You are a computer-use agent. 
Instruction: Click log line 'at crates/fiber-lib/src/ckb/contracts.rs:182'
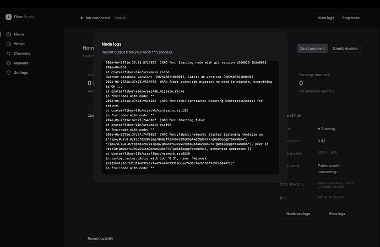[x=147, y=110]
